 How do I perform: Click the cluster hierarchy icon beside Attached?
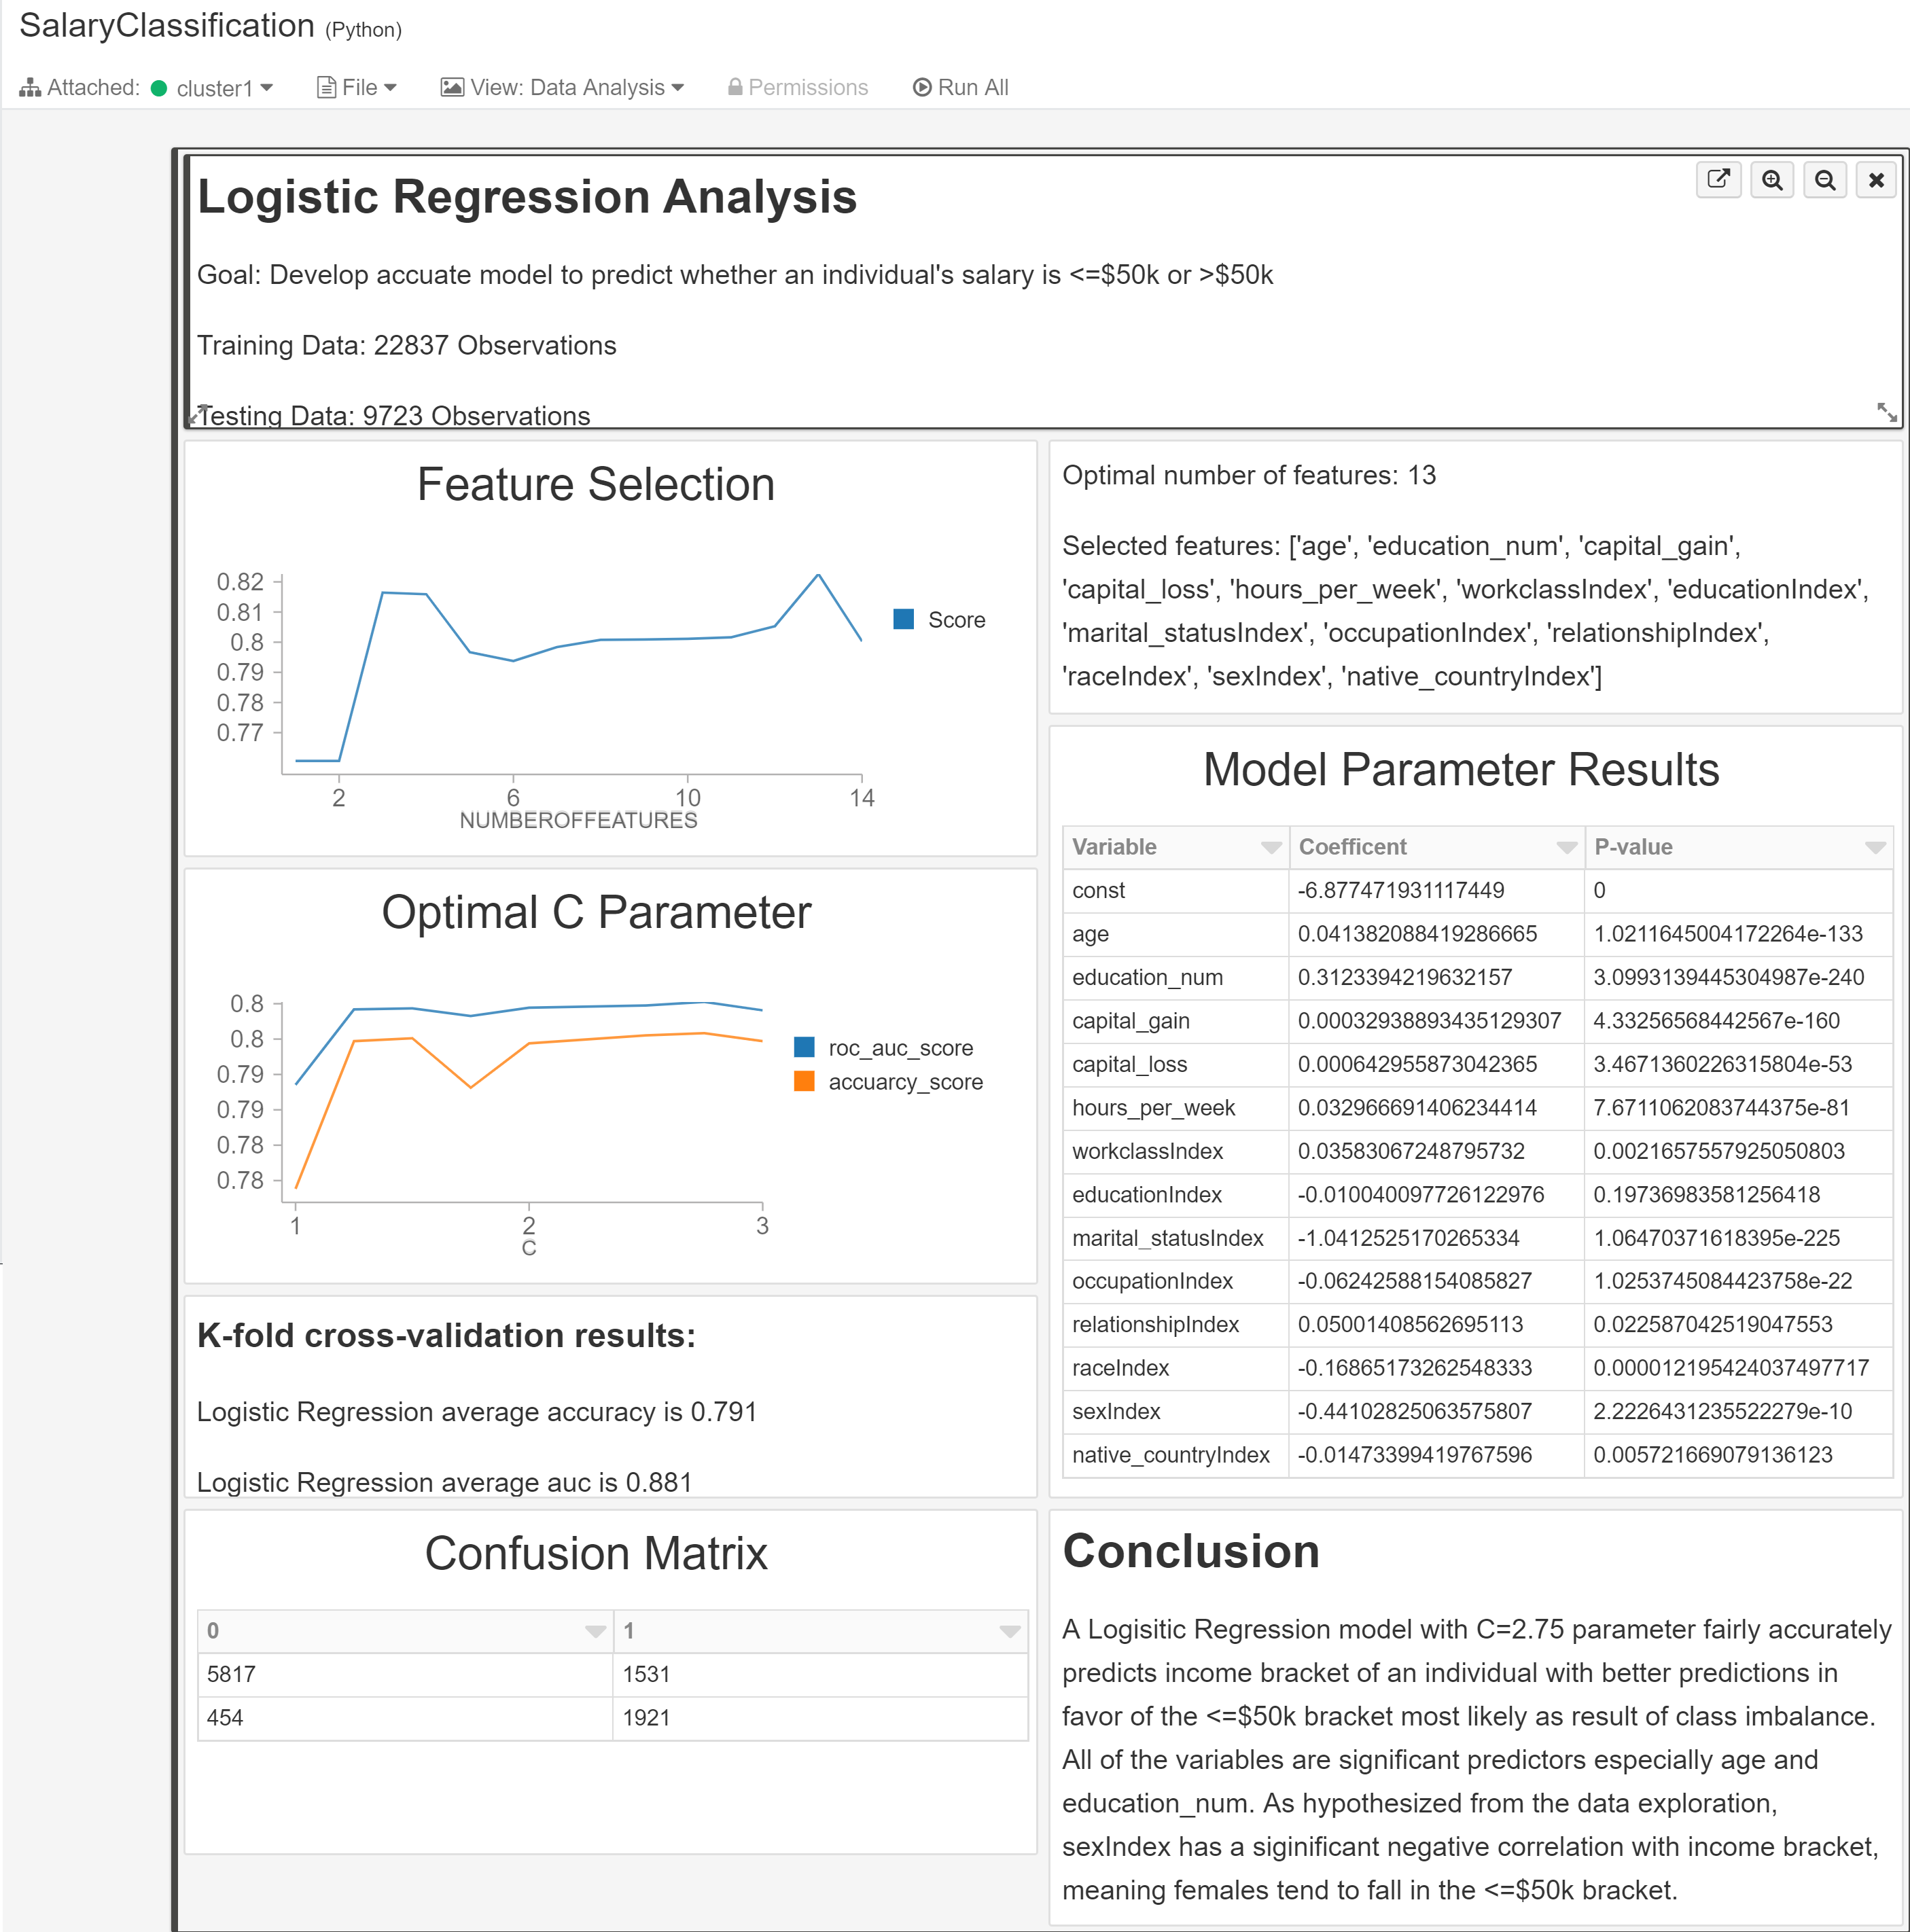click(30, 88)
